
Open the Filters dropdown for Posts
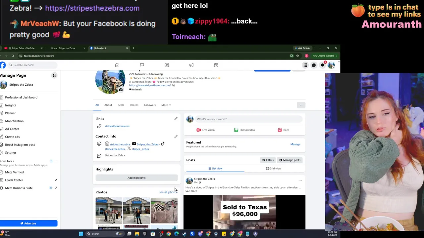tap(268, 160)
